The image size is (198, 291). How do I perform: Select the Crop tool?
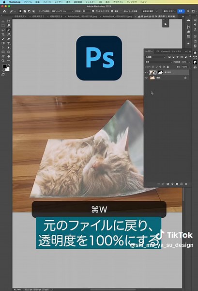(x=3, y=34)
